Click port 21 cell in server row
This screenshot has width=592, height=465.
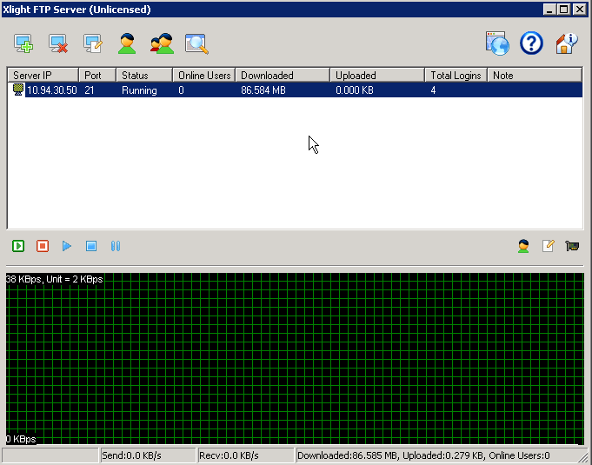tap(89, 90)
